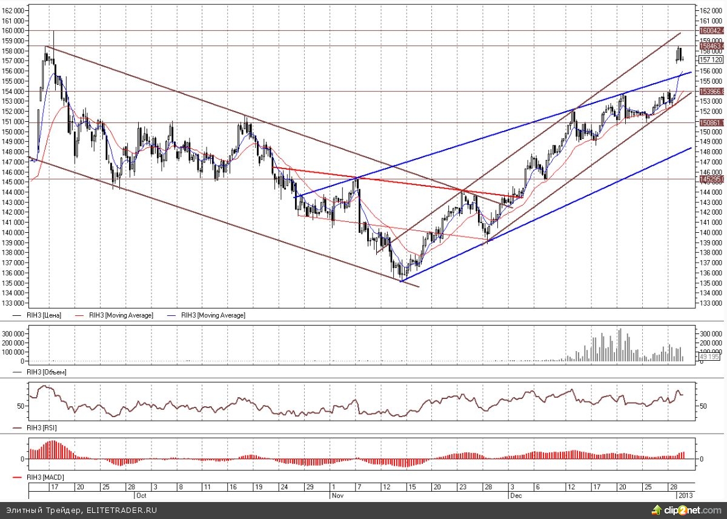The width and height of the screenshot is (727, 519).
Task: Click the RIH3 [Цена] black legend marker
Action: point(19,315)
